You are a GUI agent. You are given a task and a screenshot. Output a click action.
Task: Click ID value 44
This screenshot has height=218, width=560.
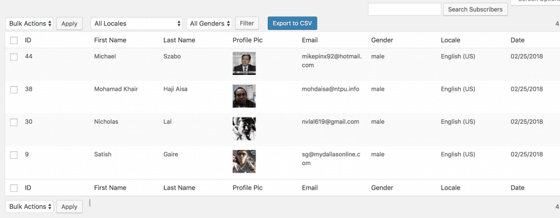pos(29,56)
